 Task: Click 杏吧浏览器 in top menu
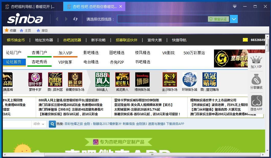72,40
